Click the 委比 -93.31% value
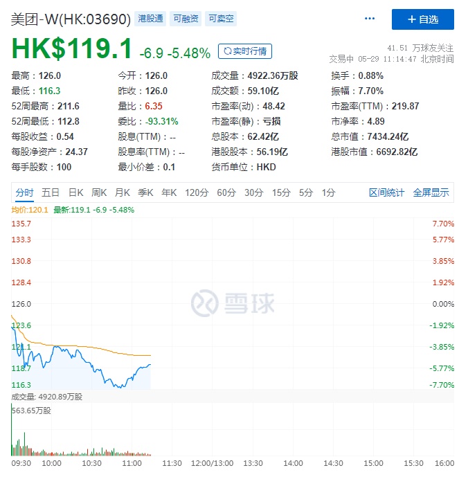Image resolution: width=468 pixels, height=477 pixels. [x=161, y=121]
